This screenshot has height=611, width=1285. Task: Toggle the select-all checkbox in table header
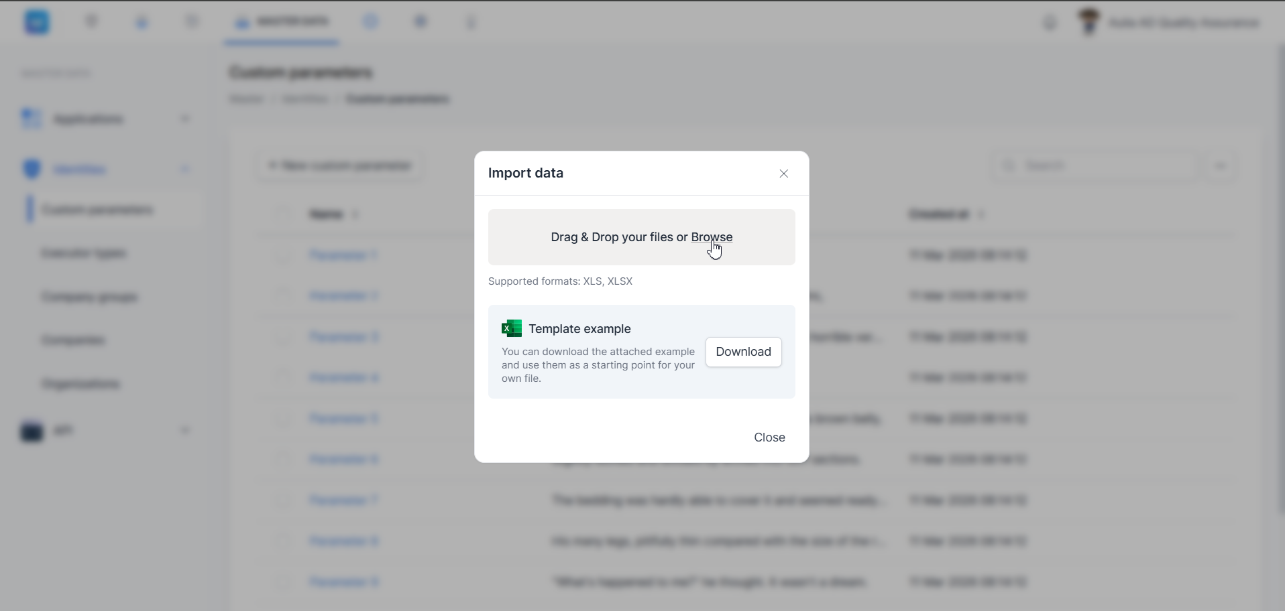point(283,214)
